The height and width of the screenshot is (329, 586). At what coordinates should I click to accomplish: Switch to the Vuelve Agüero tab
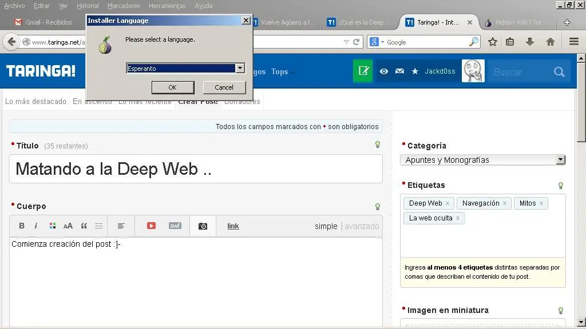coord(286,22)
